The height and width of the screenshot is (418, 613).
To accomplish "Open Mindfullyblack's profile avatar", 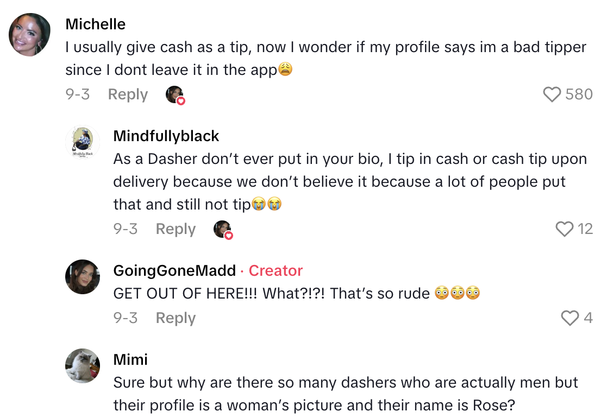I will pos(83,142).
